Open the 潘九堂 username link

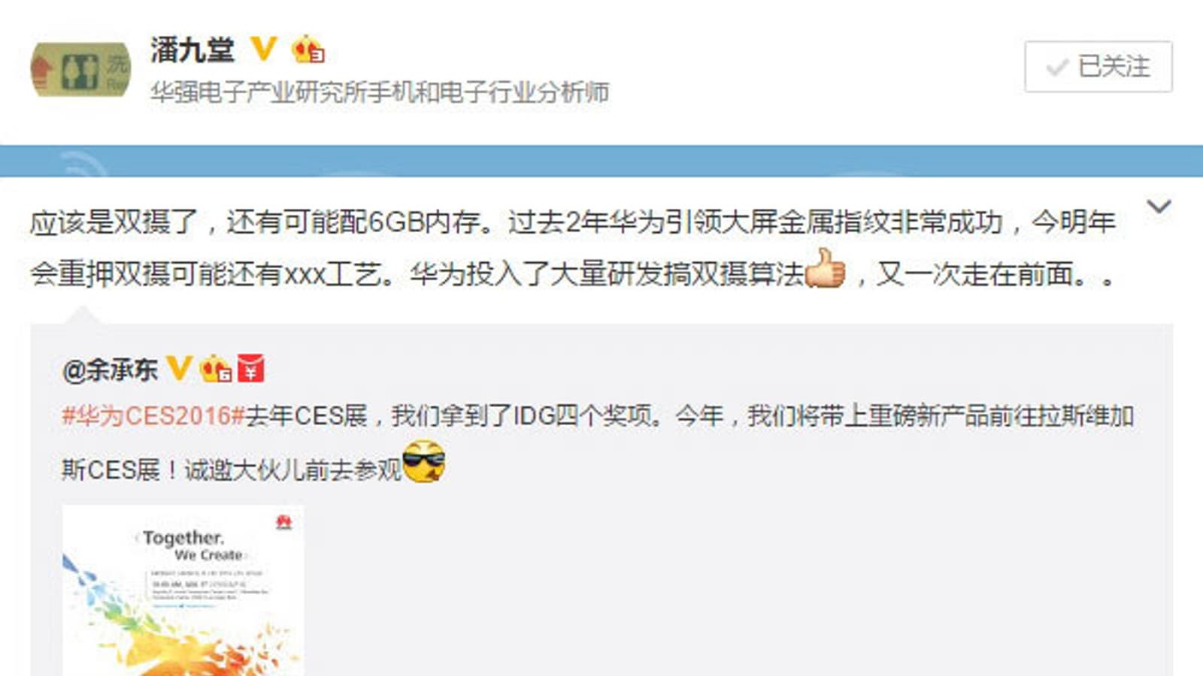point(192,50)
